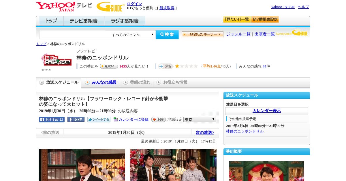Click the G-GUIDE logo in header

click(x=110, y=7)
